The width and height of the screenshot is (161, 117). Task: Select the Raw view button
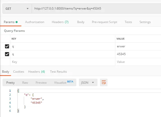point(25,83)
